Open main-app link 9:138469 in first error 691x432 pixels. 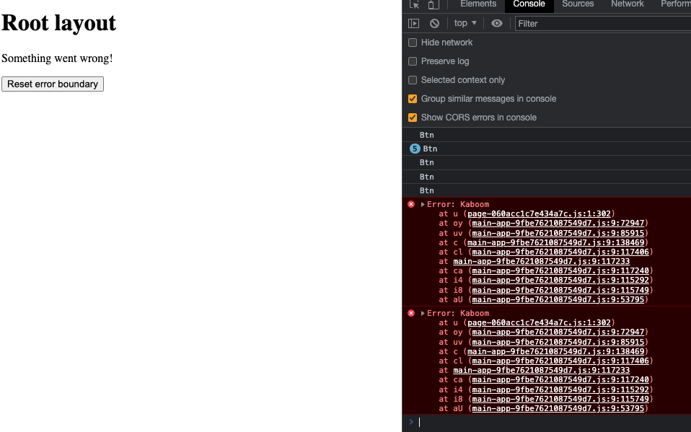click(x=555, y=242)
